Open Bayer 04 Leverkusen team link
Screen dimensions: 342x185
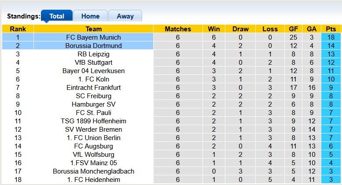[x=93, y=71]
